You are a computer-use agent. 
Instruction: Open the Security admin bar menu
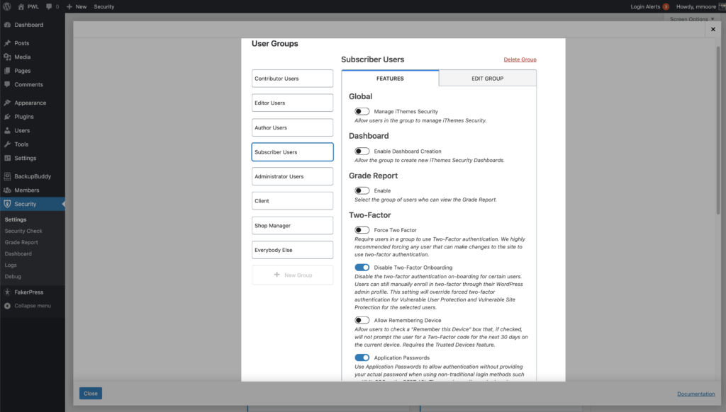tap(104, 6)
